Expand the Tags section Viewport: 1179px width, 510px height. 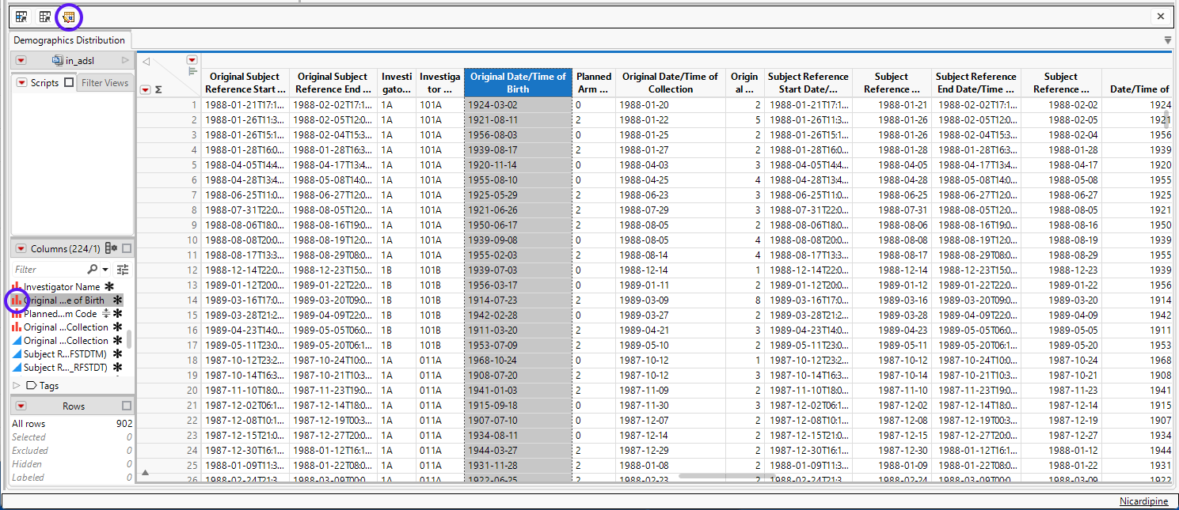(17, 386)
